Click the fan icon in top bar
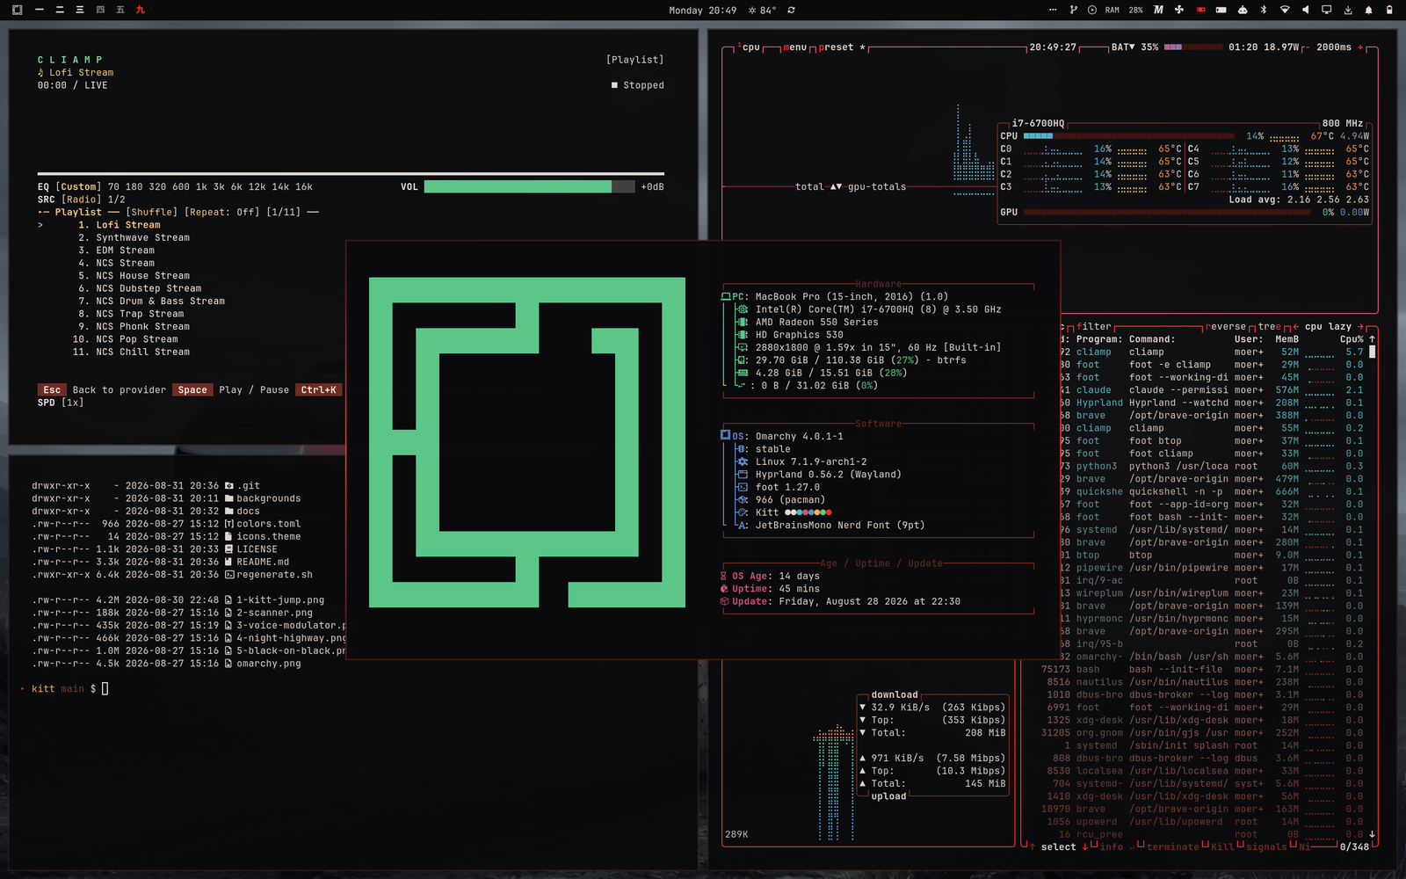The height and width of the screenshot is (879, 1406). 1179,10
